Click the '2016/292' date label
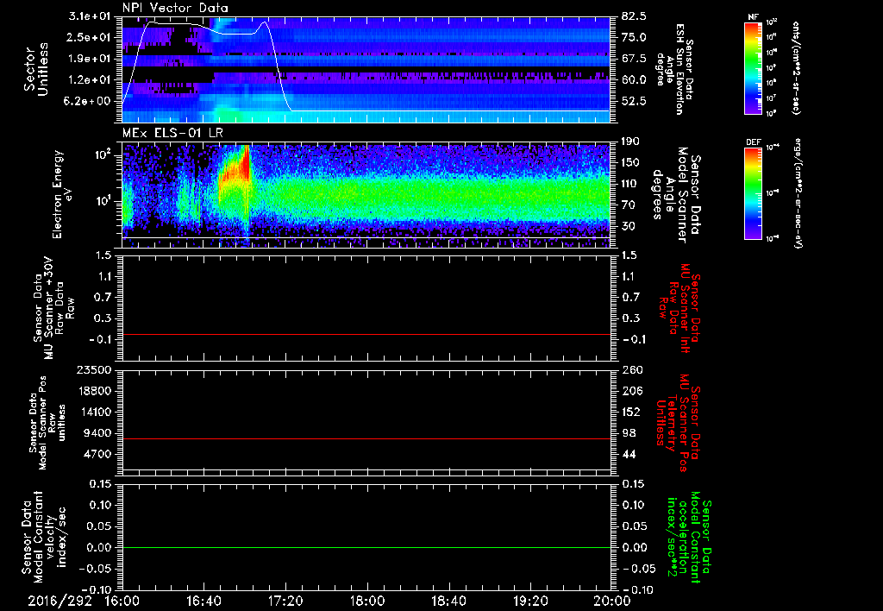 coord(59,602)
